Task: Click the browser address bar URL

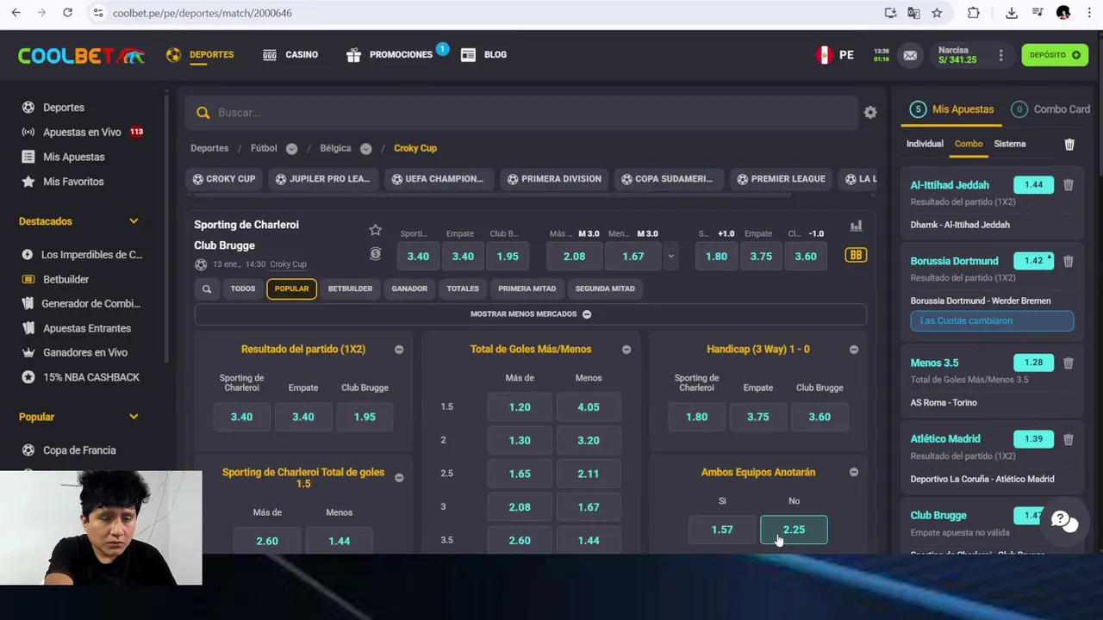Action: [203, 13]
